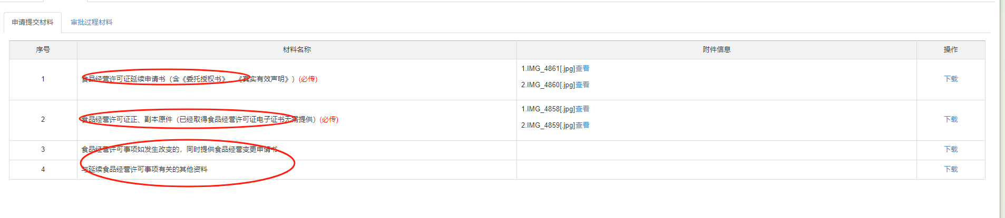Screen dimensions: 1005x218
Task: Open the 审批过程材料 tab
Action: click(92, 22)
